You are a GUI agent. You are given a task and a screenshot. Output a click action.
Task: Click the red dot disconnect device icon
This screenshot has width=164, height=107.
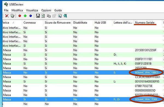(20, 16)
